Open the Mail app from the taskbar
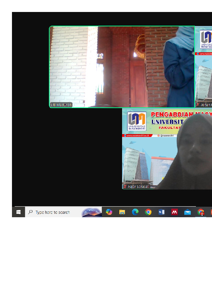 [x=187, y=212]
